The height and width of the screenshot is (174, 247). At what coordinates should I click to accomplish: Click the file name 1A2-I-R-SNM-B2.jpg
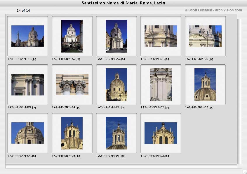[199, 59]
